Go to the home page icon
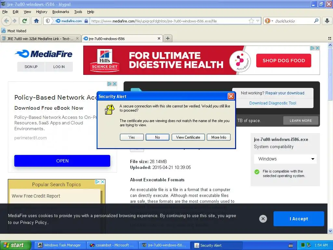 pyautogui.click(x=36, y=21)
